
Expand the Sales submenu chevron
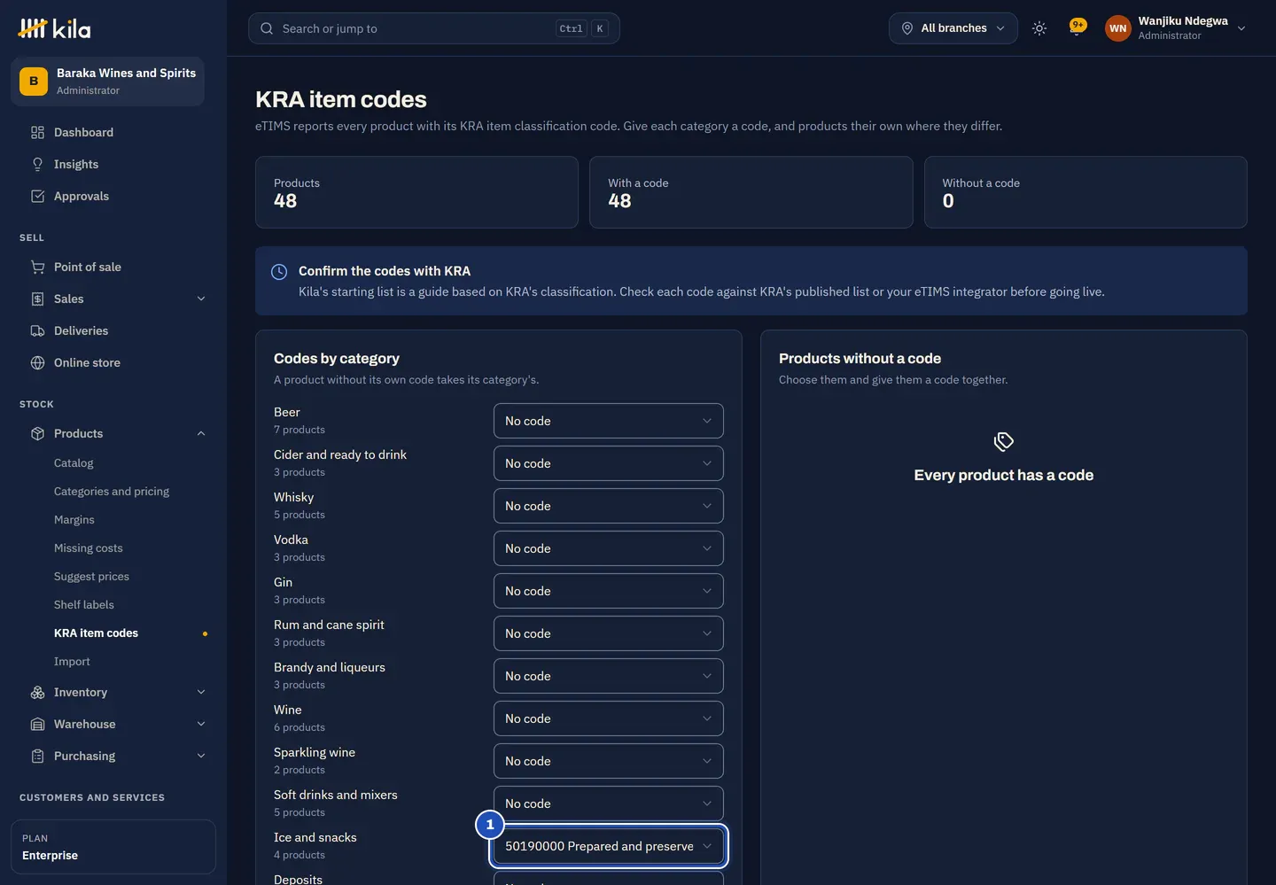click(201, 299)
